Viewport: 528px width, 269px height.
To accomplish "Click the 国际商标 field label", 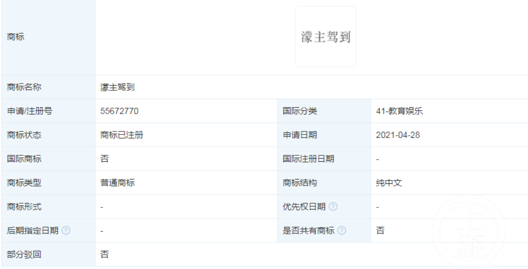I will (x=24, y=159).
